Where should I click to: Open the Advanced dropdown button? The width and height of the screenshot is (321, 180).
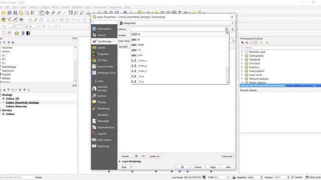(228, 156)
